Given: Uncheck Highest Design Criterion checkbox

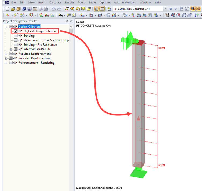Looking at the screenshot, I should pos(16,31).
